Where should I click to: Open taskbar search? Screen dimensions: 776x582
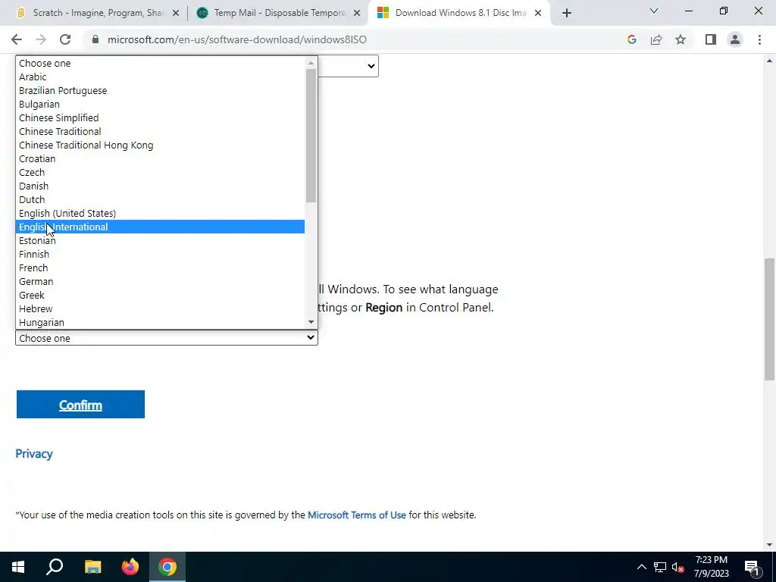[55, 567]
